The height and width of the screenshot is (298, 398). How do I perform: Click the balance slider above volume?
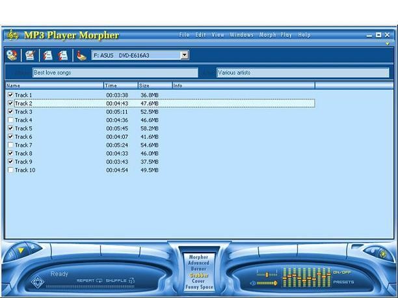267,275
